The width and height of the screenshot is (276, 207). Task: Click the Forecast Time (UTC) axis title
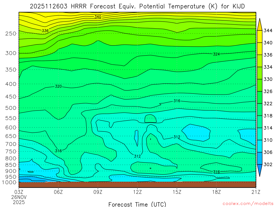click(x=137, y=204)
